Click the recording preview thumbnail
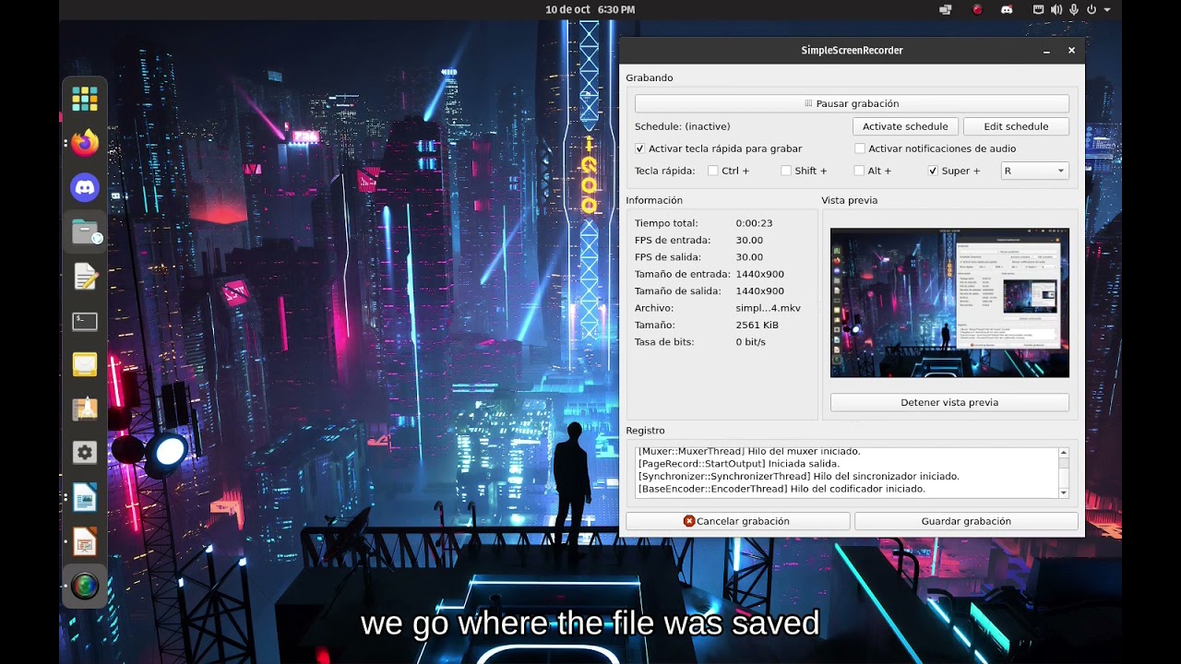The width and height of the screenshot is (1181, 664). [949, 302]
